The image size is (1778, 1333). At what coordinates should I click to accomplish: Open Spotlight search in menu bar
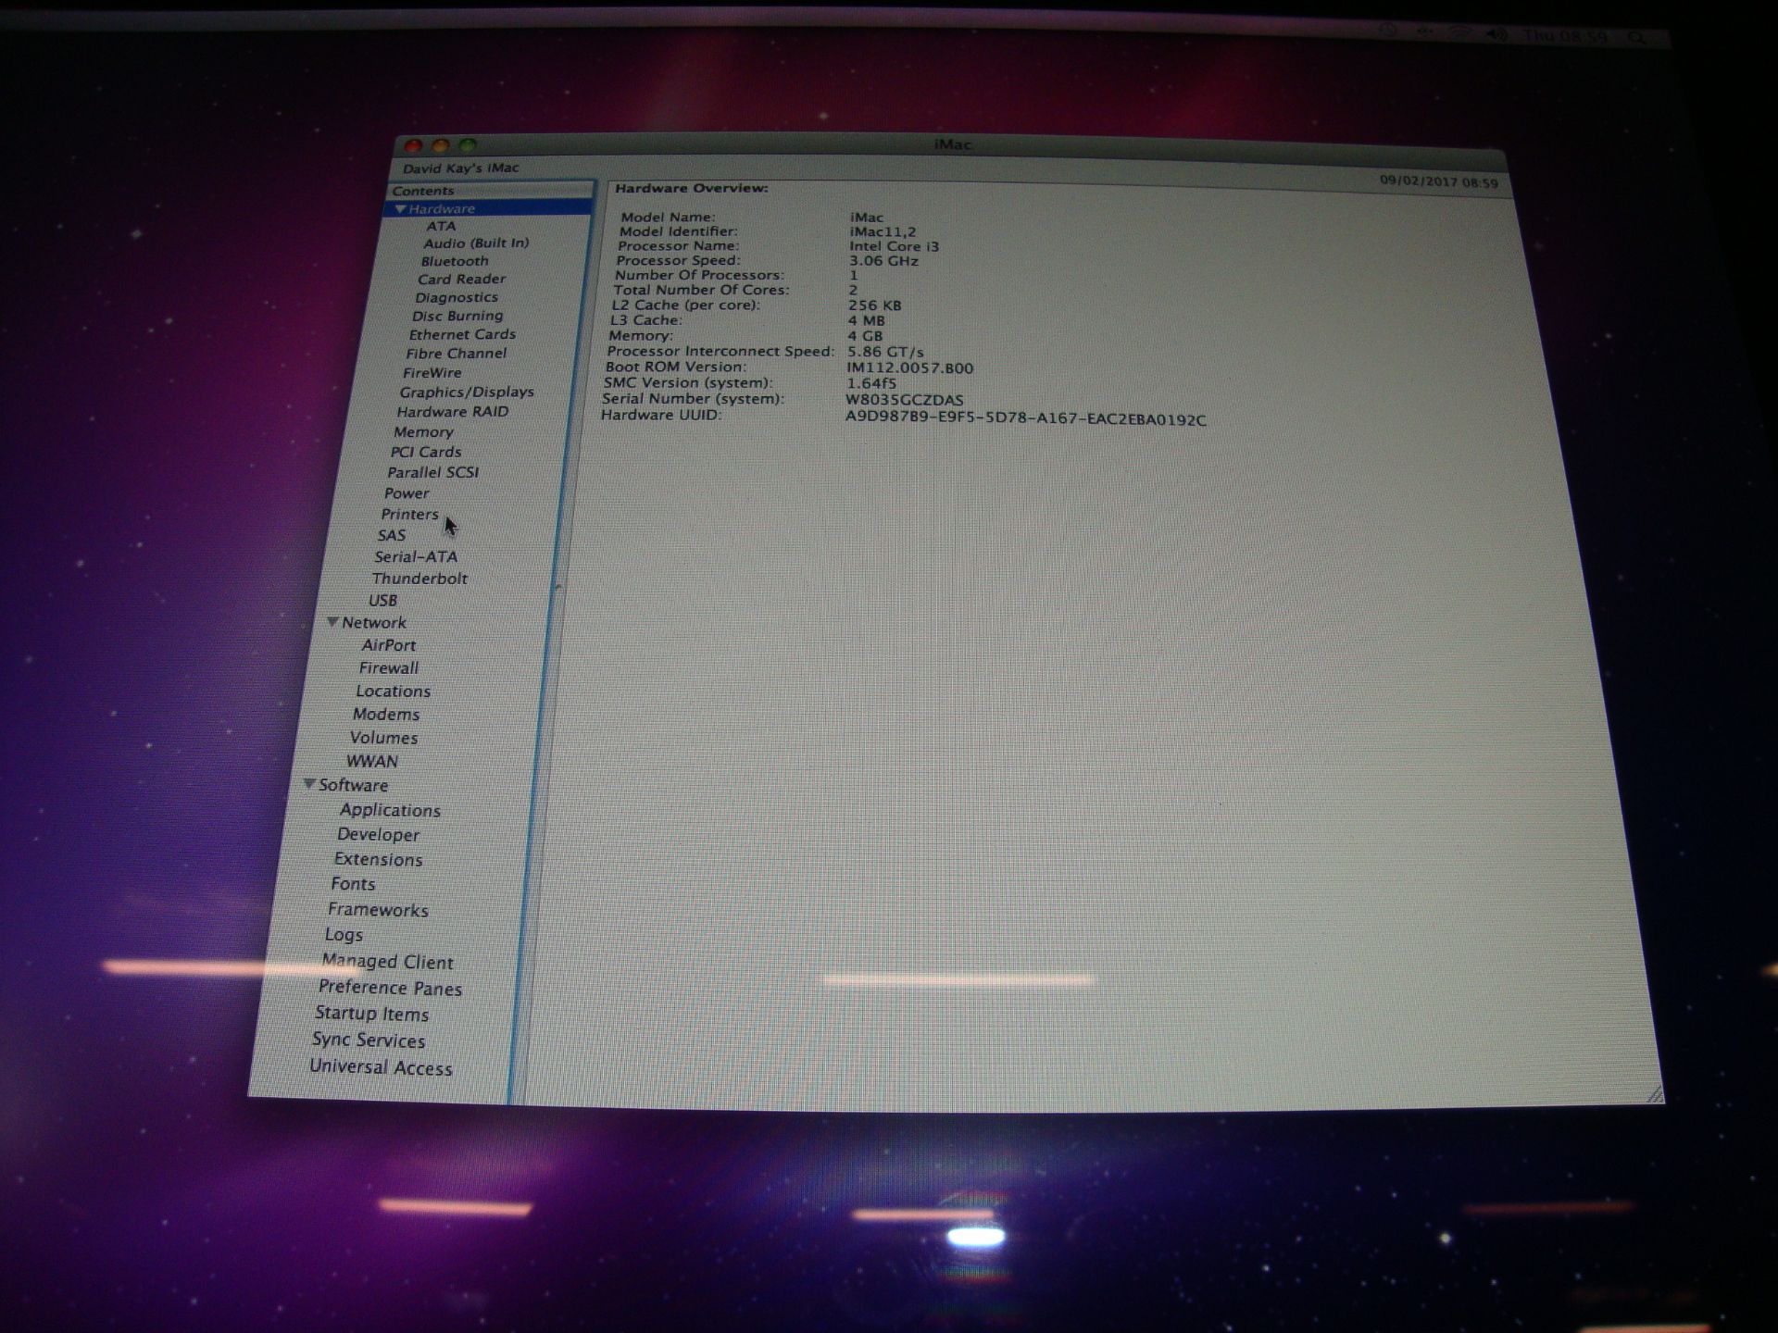(x=1637, y=37)
